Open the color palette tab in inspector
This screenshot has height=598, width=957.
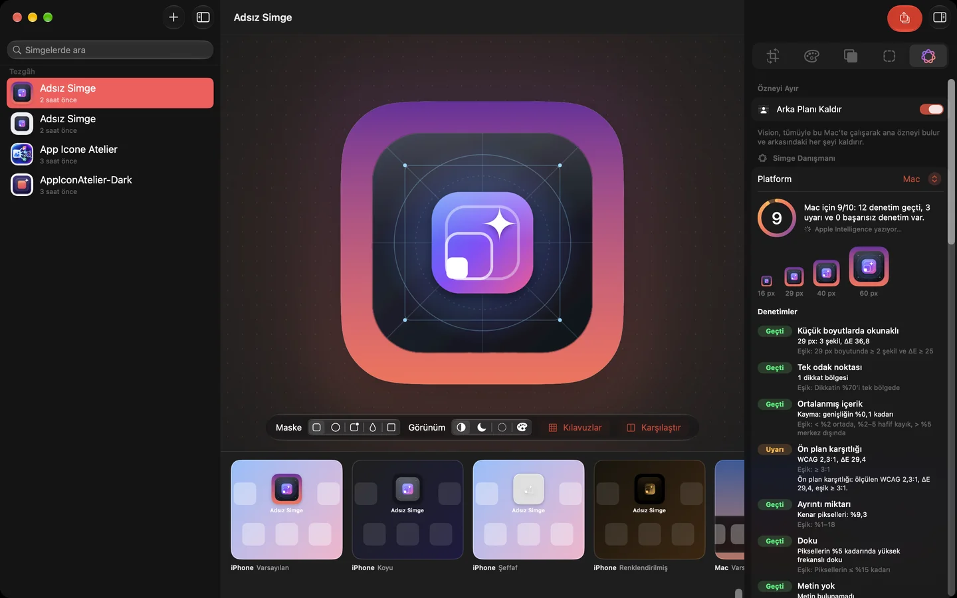811,56
